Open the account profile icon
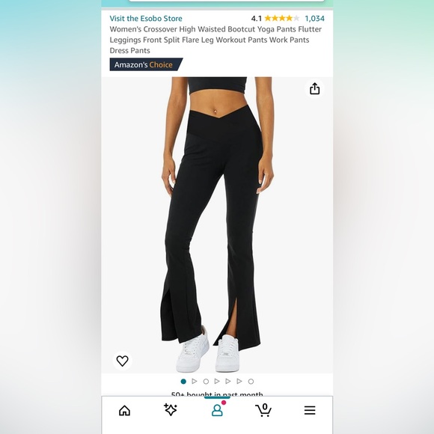Screen dimensions: 434x434 pos(217,410)
